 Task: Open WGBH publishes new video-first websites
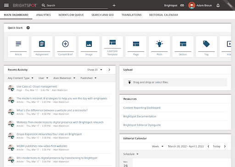click(x=42, y=146)
